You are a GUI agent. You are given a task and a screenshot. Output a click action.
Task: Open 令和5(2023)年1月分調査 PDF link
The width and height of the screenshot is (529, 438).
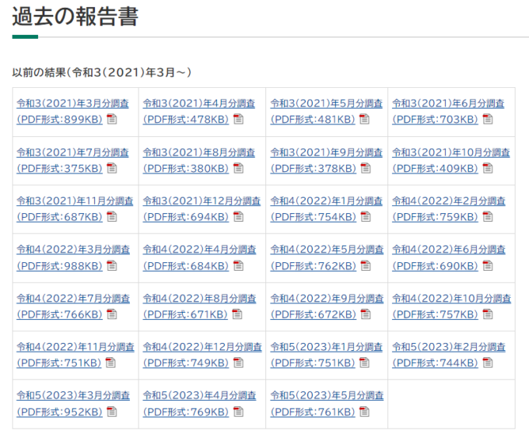pyautogui.click(x=326, y=355)
